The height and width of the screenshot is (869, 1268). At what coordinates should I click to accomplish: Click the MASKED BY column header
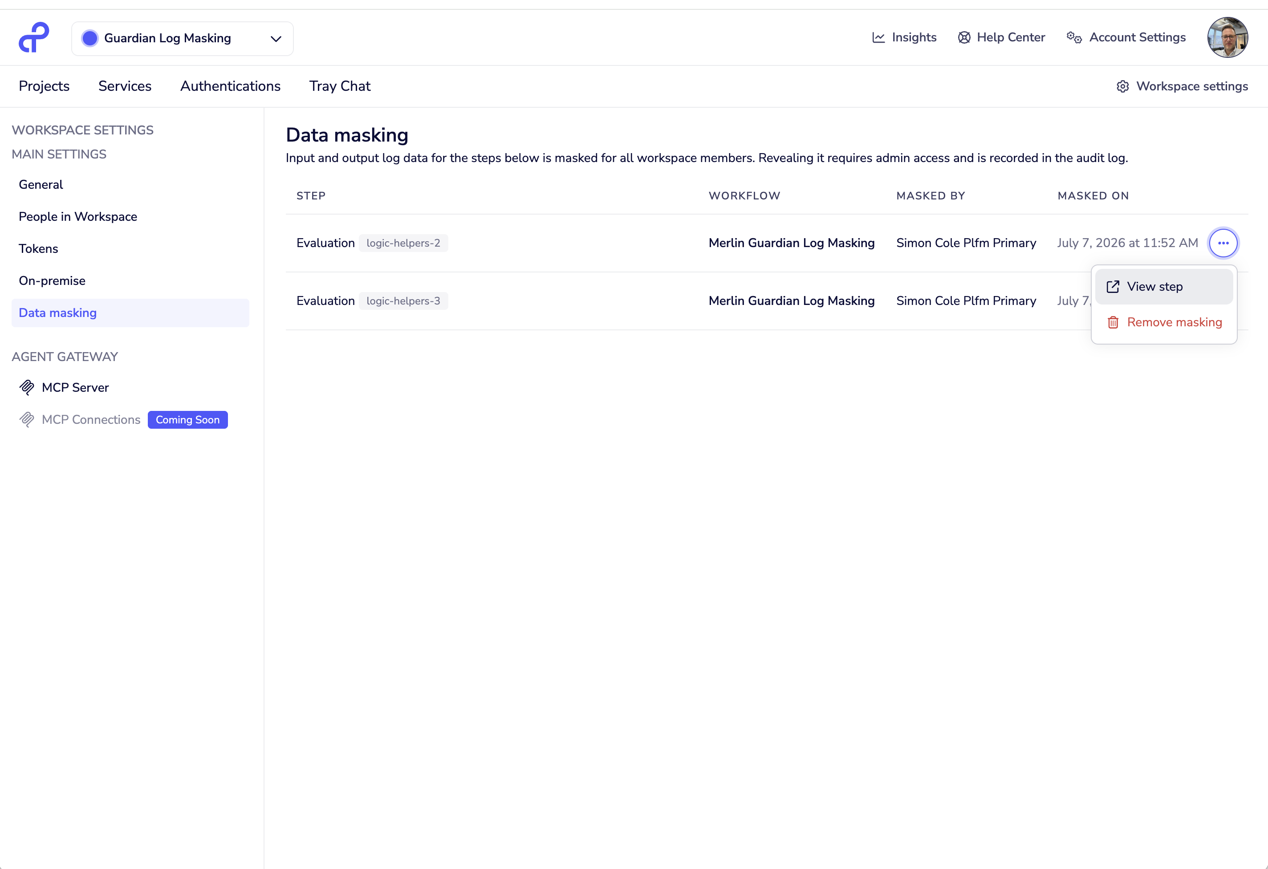tap(931, 196)
